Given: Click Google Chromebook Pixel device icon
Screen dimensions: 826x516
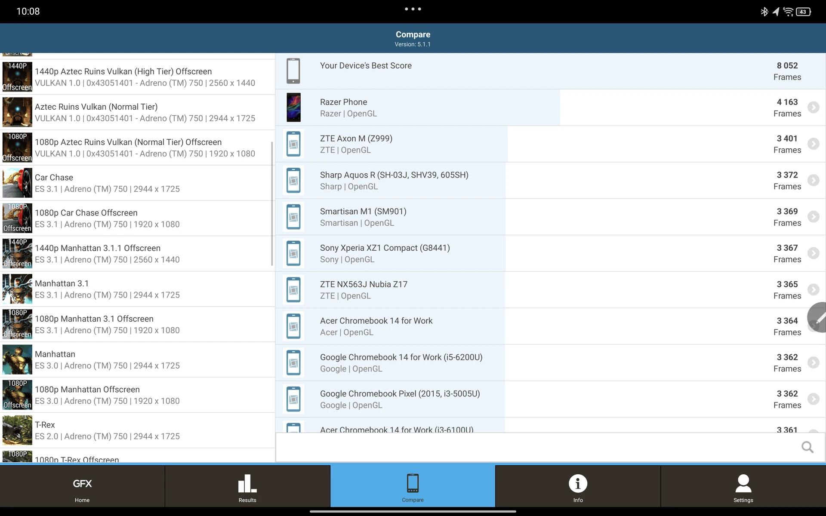Looking at the screenshot, I should (x=293, y=399).
